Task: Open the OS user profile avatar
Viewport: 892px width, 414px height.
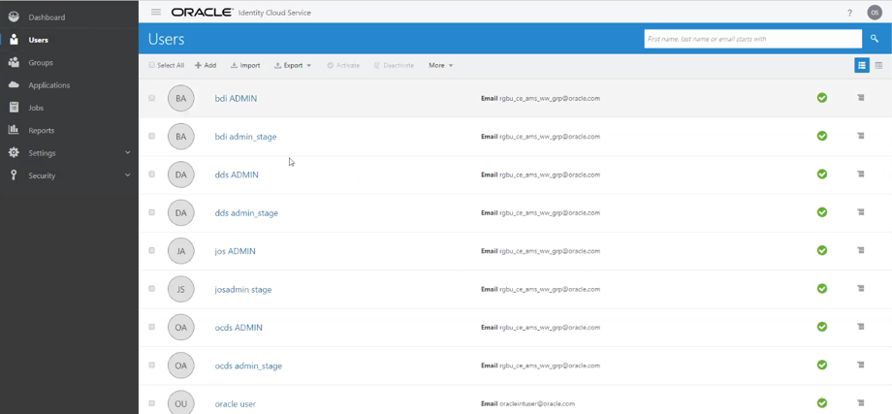Action: (875, 13)
